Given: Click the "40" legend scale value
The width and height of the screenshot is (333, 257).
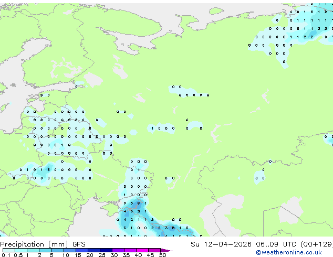Looking at the screenshot, I should point(138,255).
